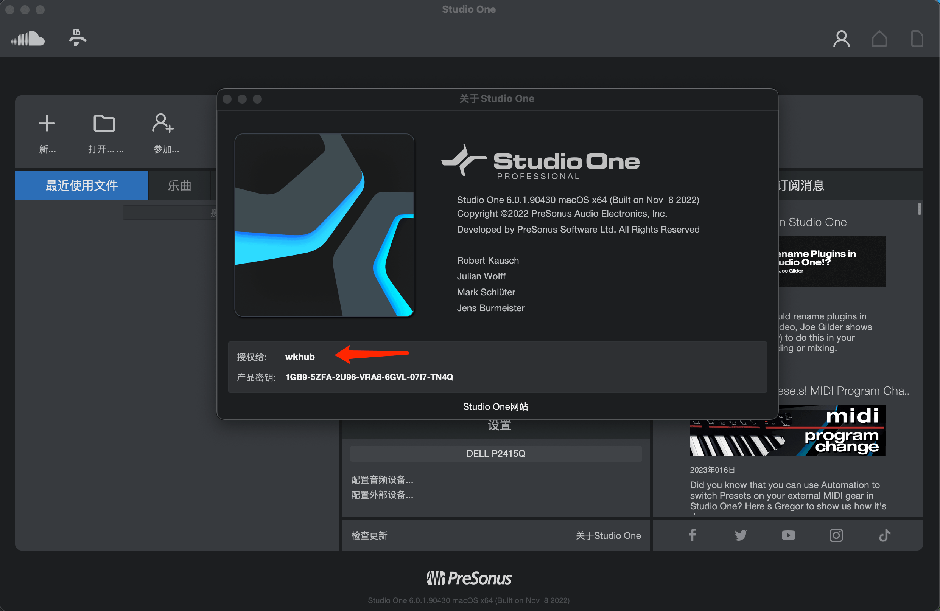Screen dimensions: 940x611
Task: Click credit name Jens Burmeister
Action: (x=490, y=308)
